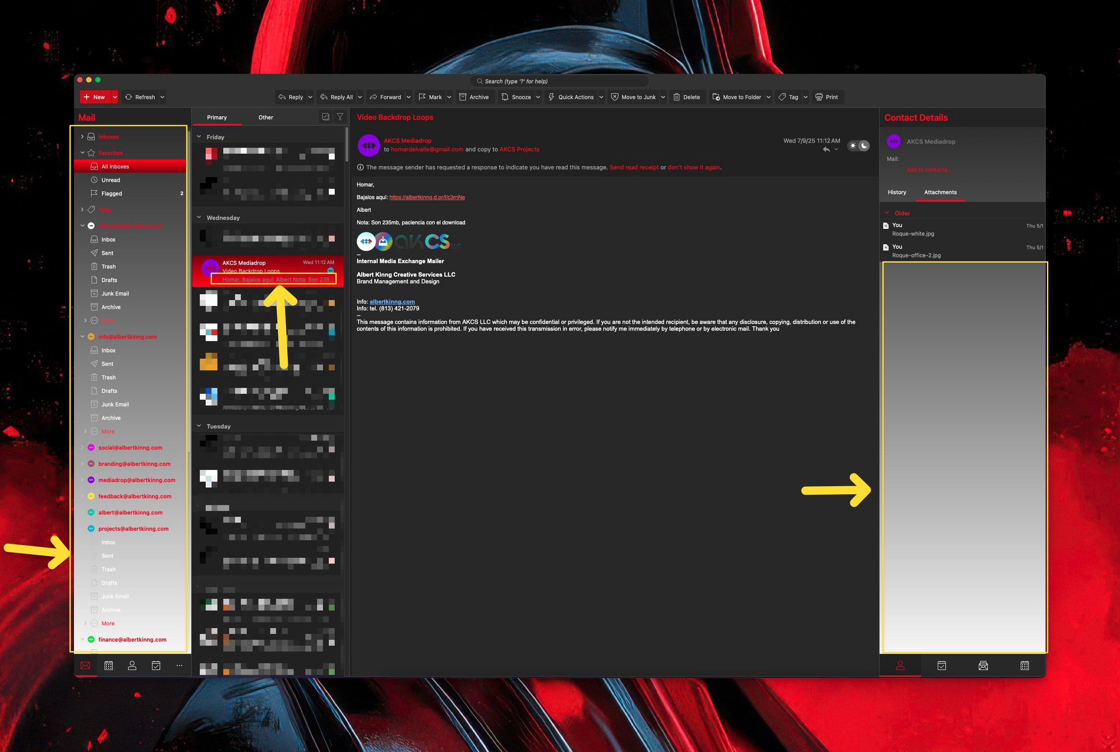Image resolution: width=1120 pixels, height=752 pixels.
Task: Open the Reply All dropdown arrow
Action: coord(360,97)
